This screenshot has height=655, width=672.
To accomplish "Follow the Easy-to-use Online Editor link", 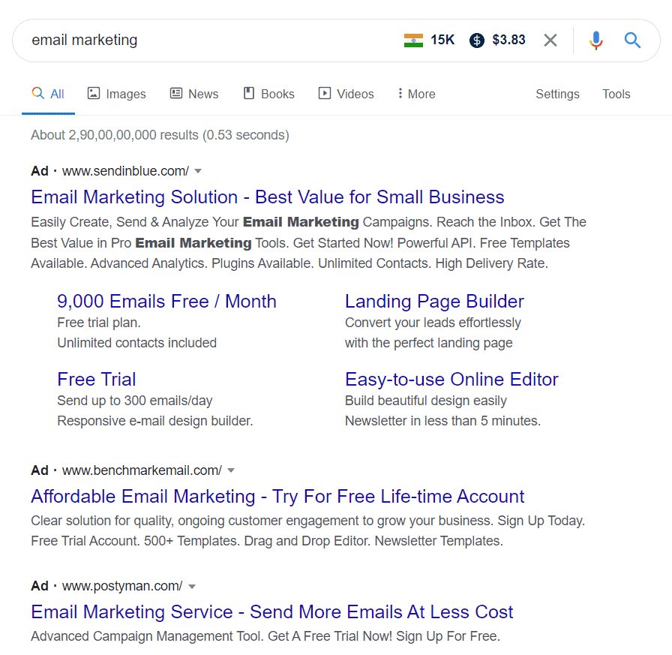I will pyautogui.click(x=451, y=380).
